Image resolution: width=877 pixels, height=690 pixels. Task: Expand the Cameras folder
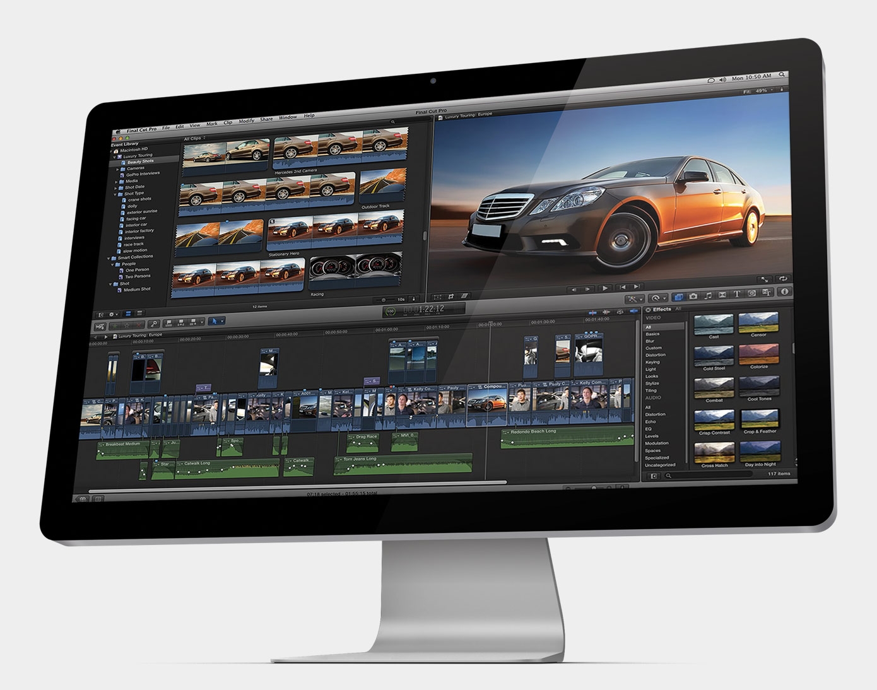tap(117, 169)
